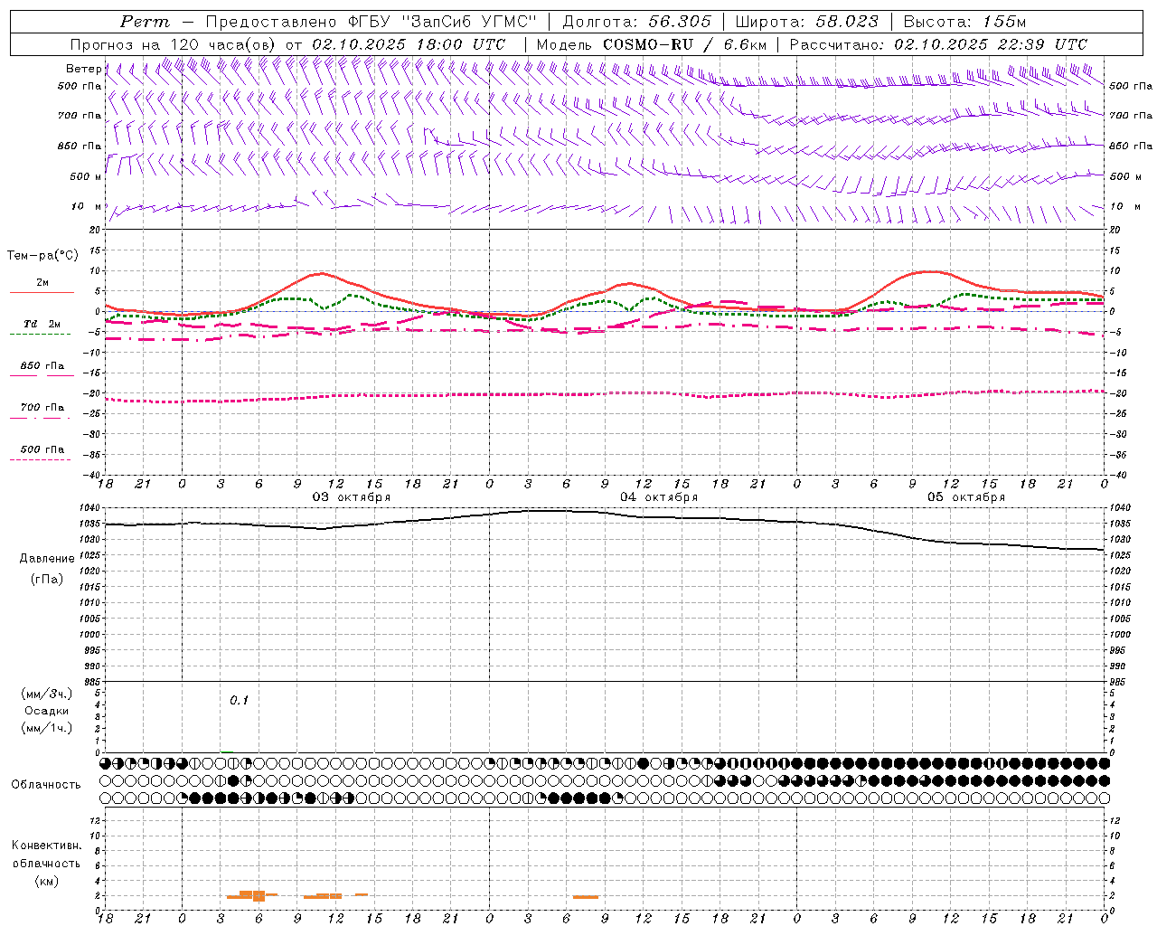Click the "04 октября" date label

(659, 496)
